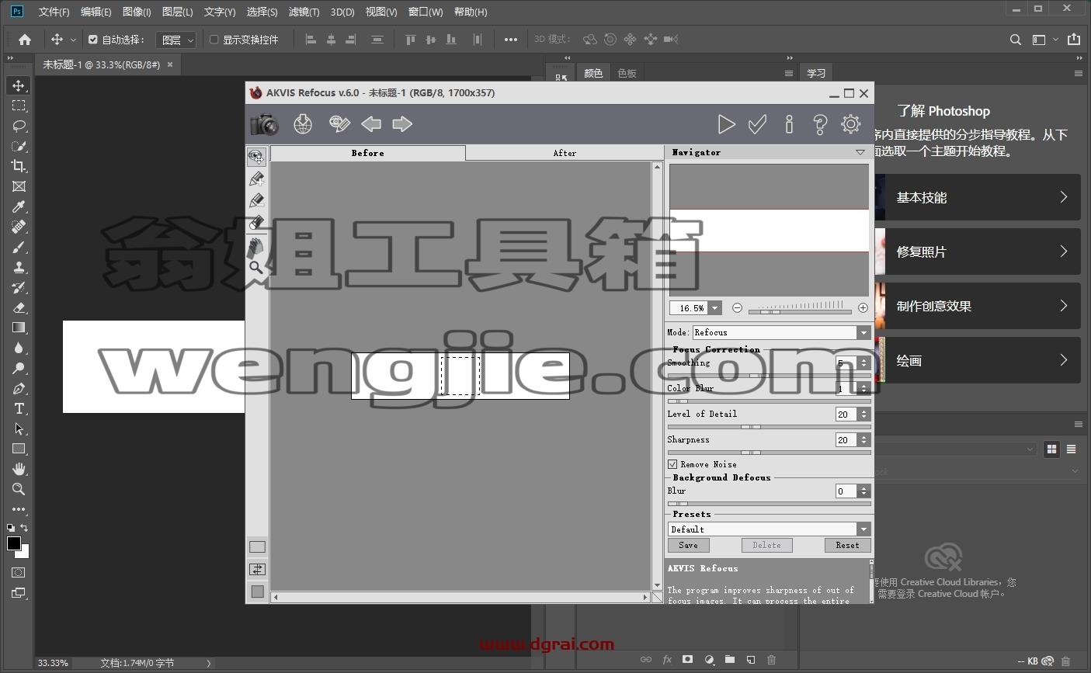
Task: Click AKVIS eye-and-pencil guiding lines icon
Action: tap(339, 124)
